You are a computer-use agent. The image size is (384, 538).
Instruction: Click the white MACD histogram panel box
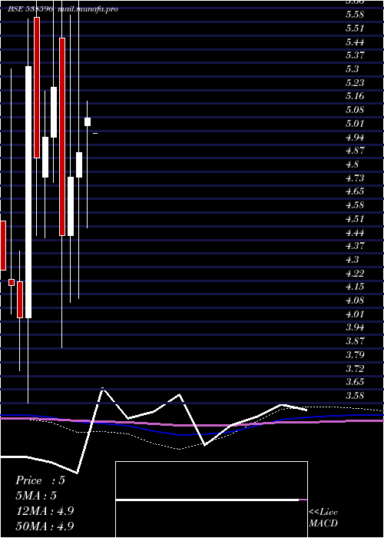pyautogui.click(x=211, y=500)
